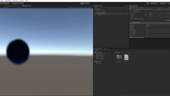Toggle Pivot/Center handle position
170x96 pixels.
click(15, 3)
